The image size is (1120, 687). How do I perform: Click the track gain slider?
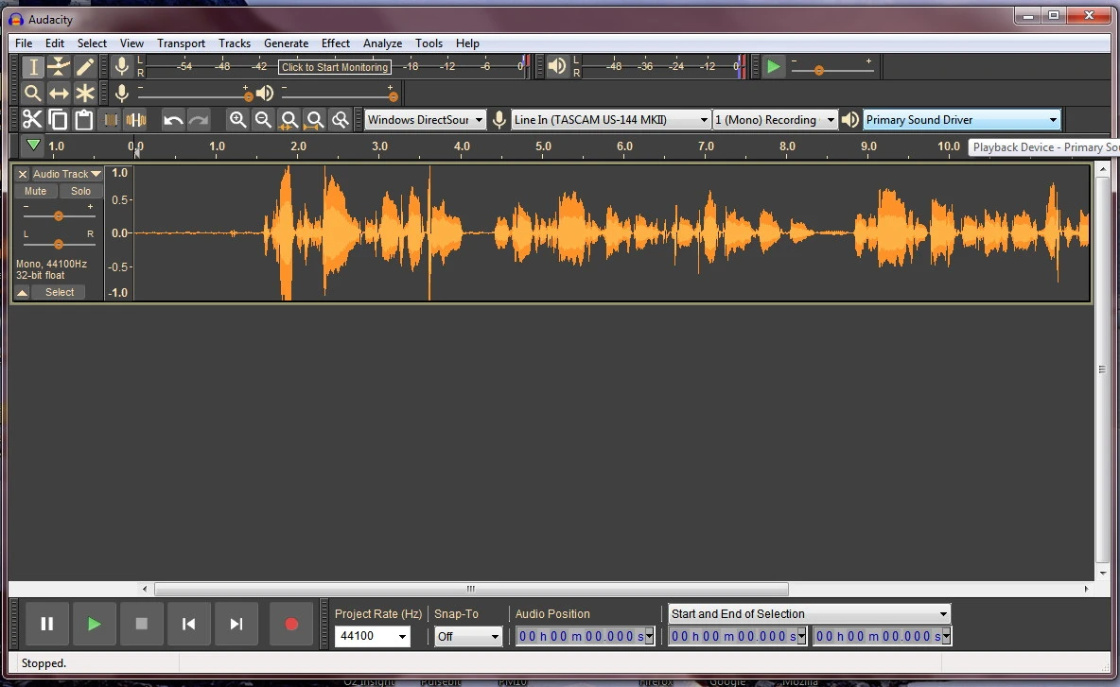click(x=59, y=215)
